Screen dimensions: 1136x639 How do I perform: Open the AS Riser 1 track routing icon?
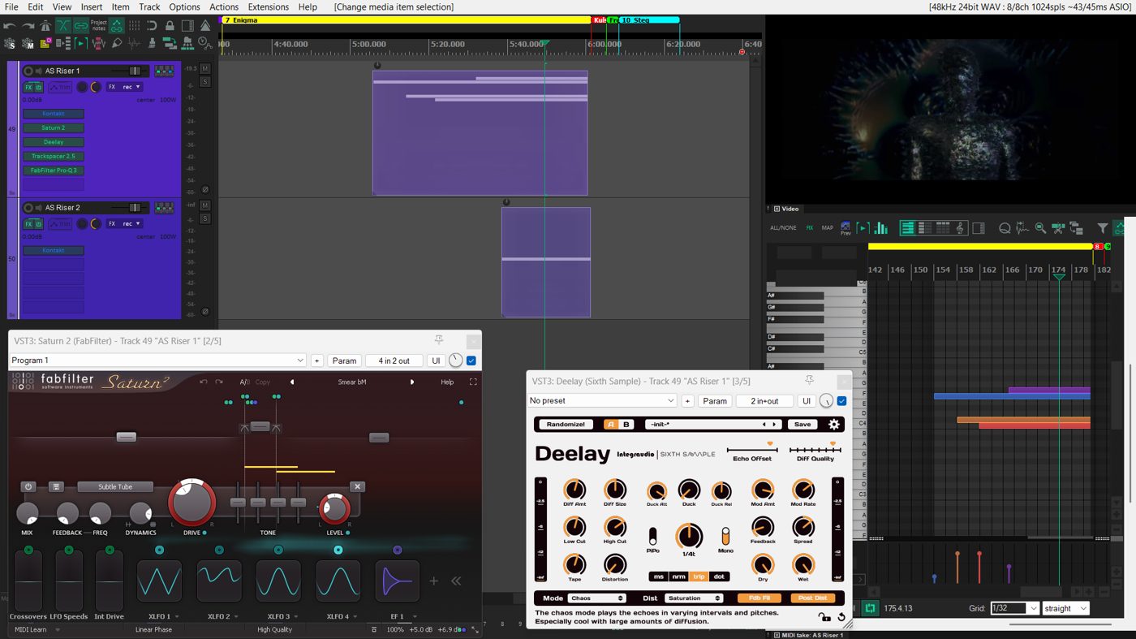164,71
